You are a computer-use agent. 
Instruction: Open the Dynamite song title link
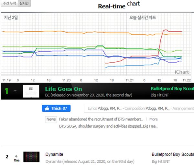[x=54, y=154]
